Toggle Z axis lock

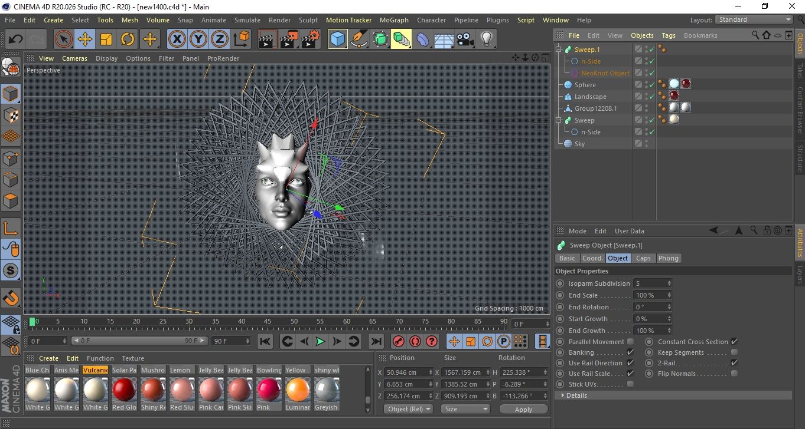[220, 39]
